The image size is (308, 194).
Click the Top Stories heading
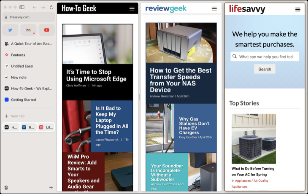244,103
